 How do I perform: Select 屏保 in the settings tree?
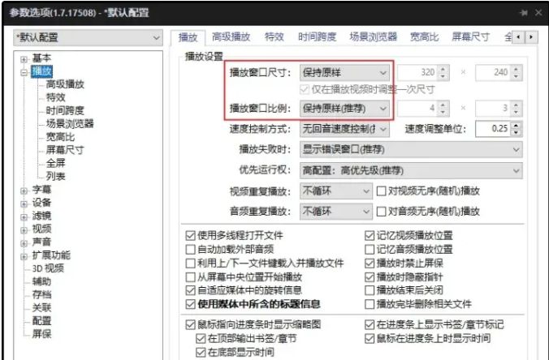[x=41, y=334]
